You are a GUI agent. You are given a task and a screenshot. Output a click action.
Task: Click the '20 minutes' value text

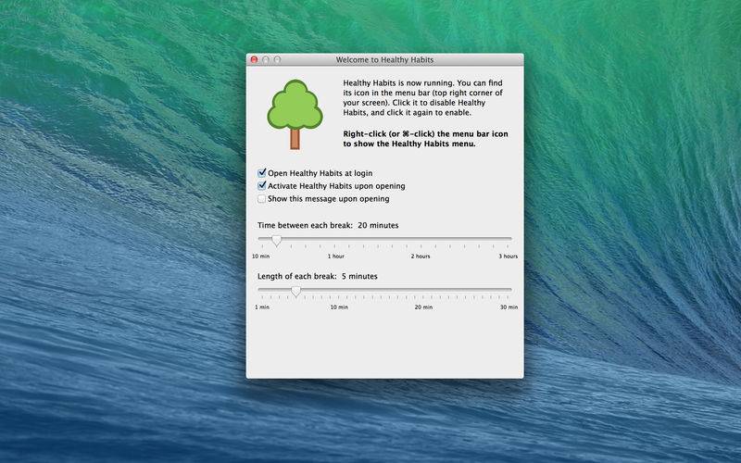click(378, 225)
